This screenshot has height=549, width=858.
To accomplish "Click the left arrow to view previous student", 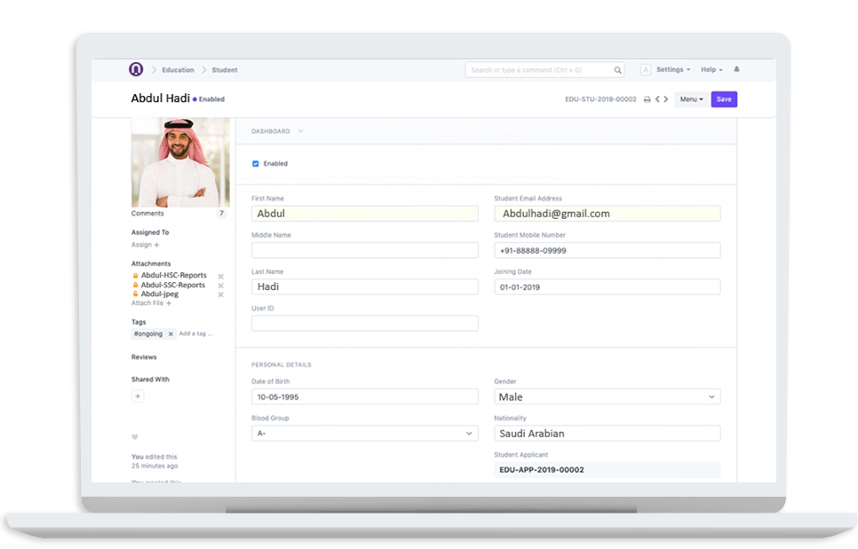I will click(x=659, y=99).
